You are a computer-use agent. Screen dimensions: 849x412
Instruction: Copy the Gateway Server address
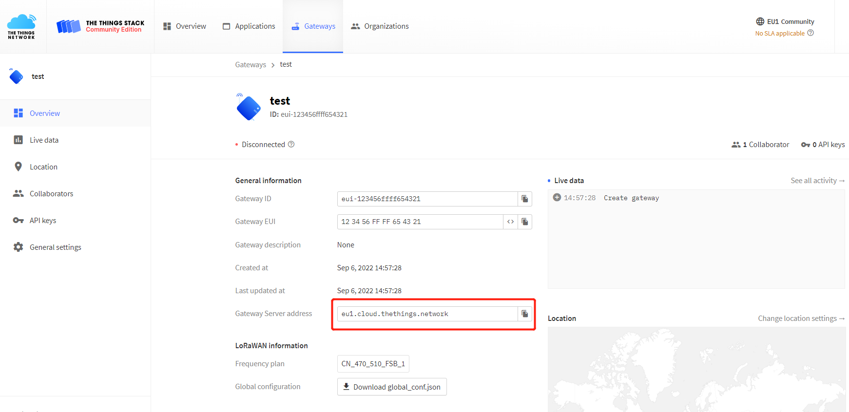pyautogui.click(x=524, y=314)
